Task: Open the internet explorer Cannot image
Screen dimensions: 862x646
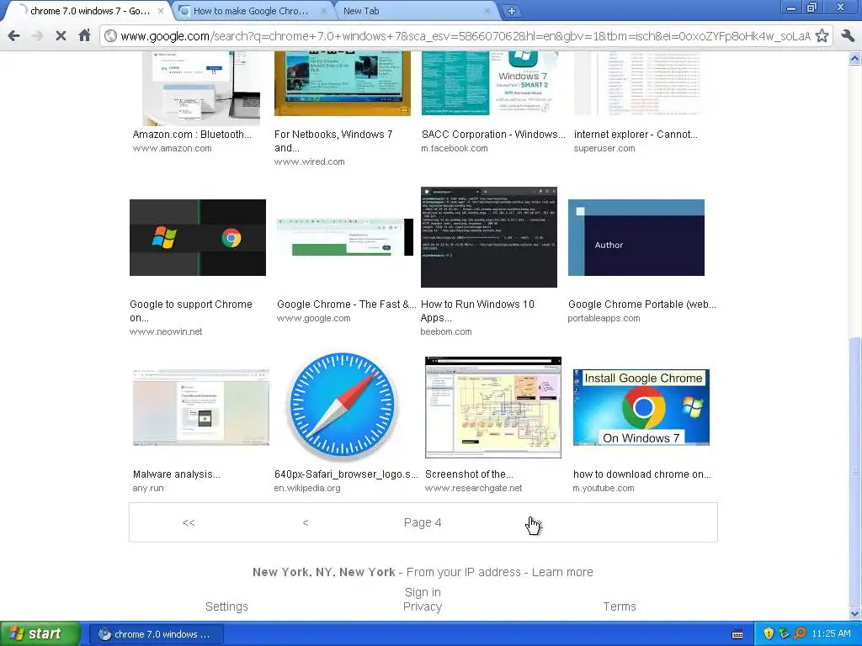Action: click(x=638, y=83)
